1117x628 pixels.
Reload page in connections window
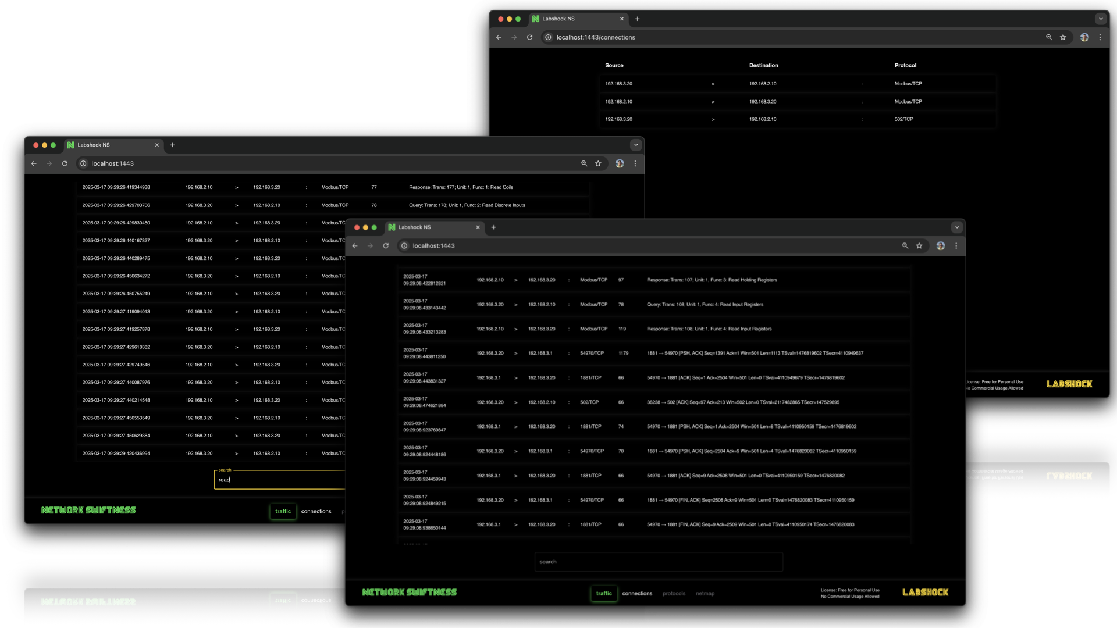(x=529, y=37)
